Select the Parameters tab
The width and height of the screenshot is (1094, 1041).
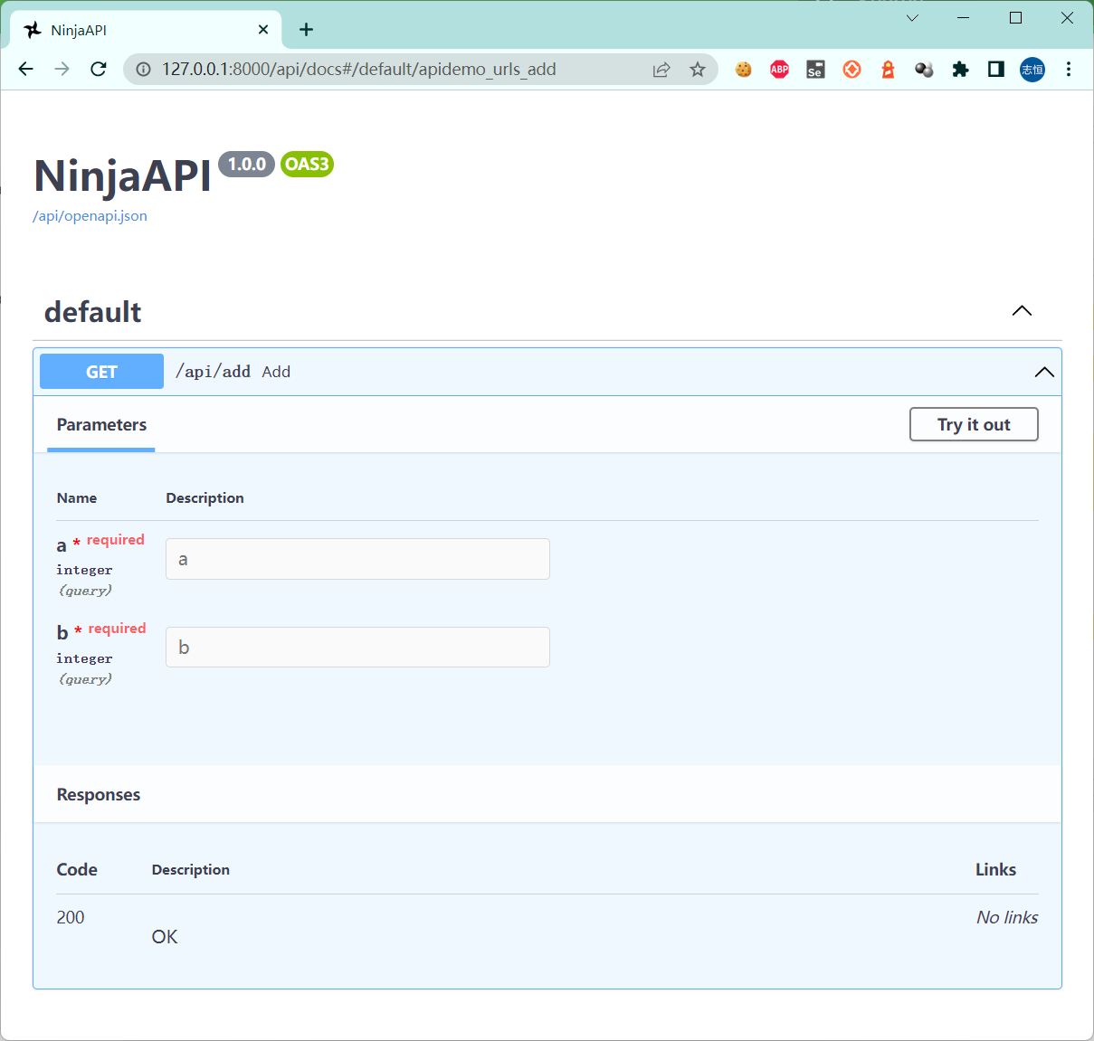coord(100,424)
